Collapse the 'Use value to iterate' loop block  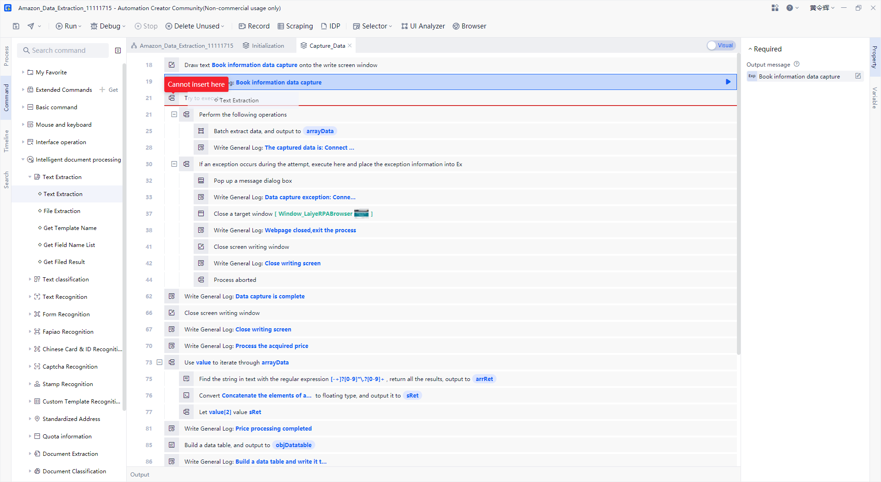[160, 362]
